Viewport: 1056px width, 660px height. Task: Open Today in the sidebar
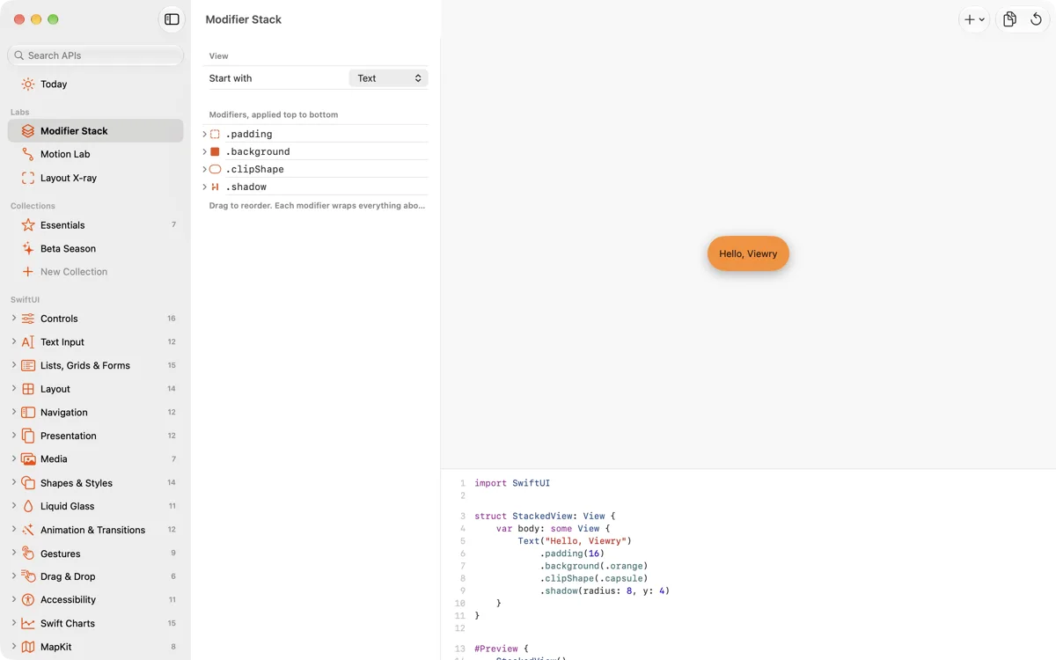click(96, 84)
